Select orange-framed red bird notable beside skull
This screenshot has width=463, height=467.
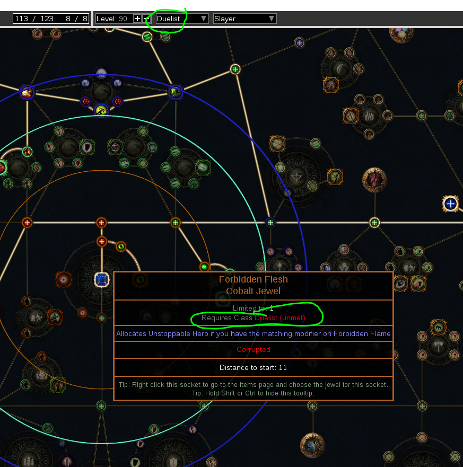pos(418,284)
